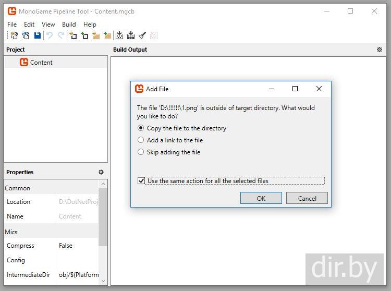Click the blue Save floppy disk icon

coord(38,35)
